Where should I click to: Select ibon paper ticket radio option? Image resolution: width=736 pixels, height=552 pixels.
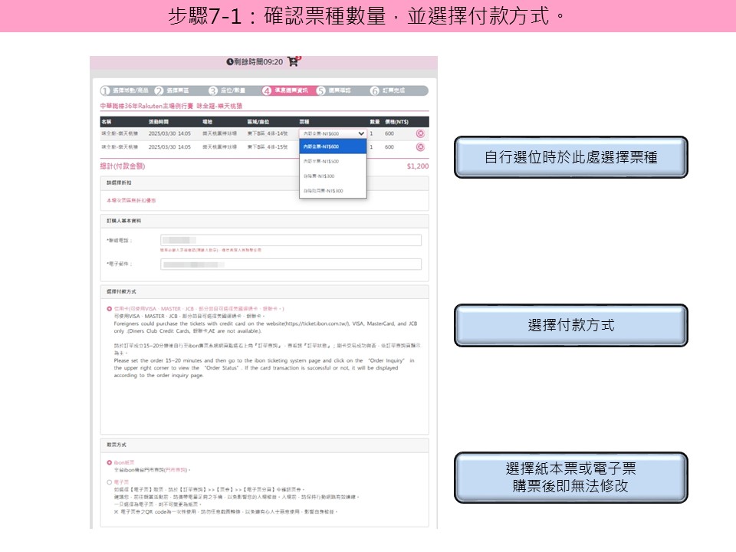[110, 462]
